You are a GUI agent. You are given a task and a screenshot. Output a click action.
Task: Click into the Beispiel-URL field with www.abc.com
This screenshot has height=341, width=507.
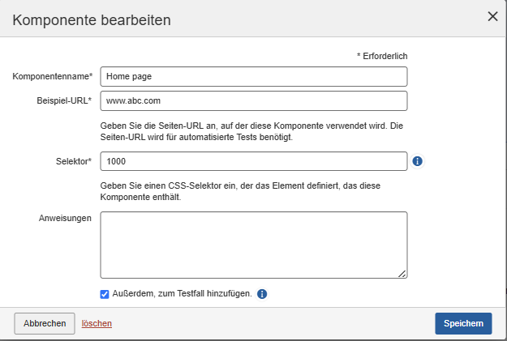253,100
